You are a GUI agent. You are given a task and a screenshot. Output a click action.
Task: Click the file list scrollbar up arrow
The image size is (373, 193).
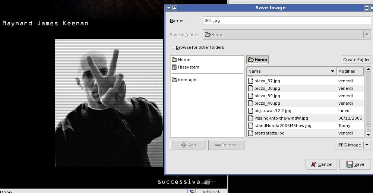click(x=368, y=69)
